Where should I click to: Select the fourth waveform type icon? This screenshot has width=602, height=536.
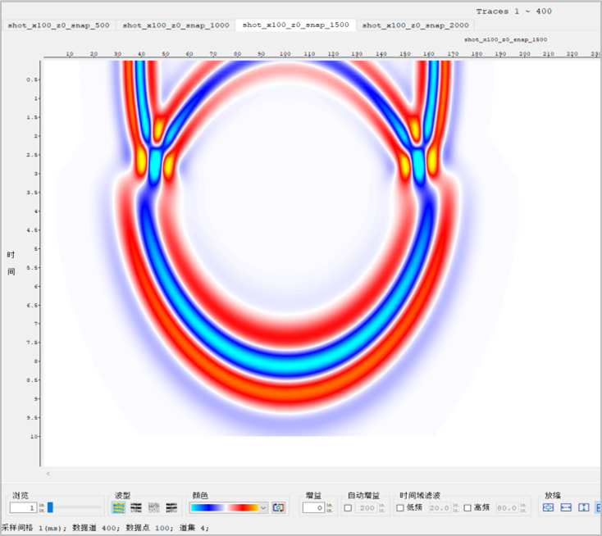click(171, 508)
